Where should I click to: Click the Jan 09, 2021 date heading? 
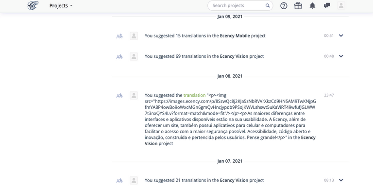coord(230,17)
